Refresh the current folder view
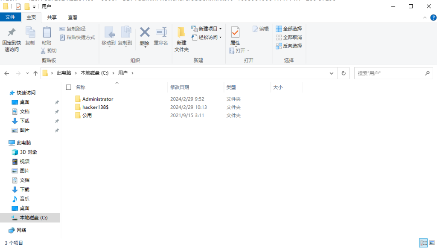The height and width of the screenshot is (249, 437). coord(343,73)
